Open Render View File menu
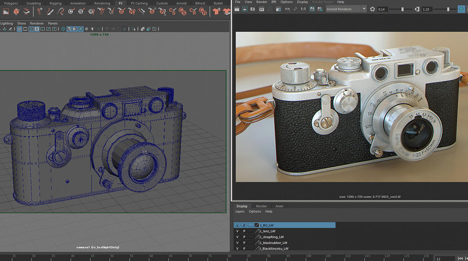The image size is (468, 261). pos(238,2)
